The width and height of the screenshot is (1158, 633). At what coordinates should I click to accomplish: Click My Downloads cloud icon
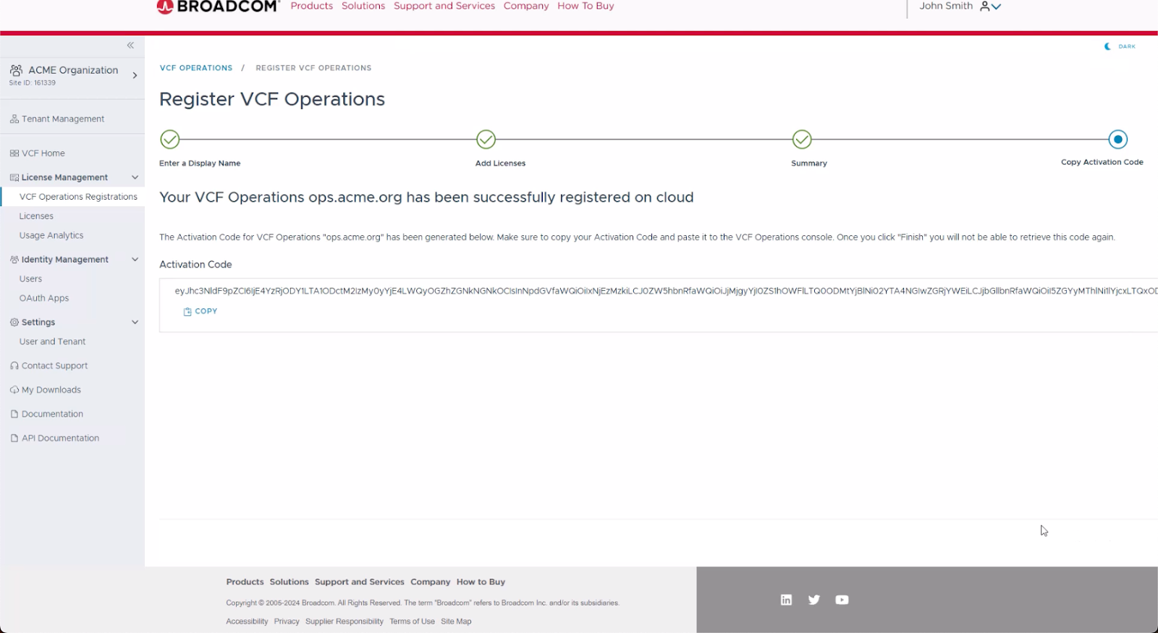[14, 390]
